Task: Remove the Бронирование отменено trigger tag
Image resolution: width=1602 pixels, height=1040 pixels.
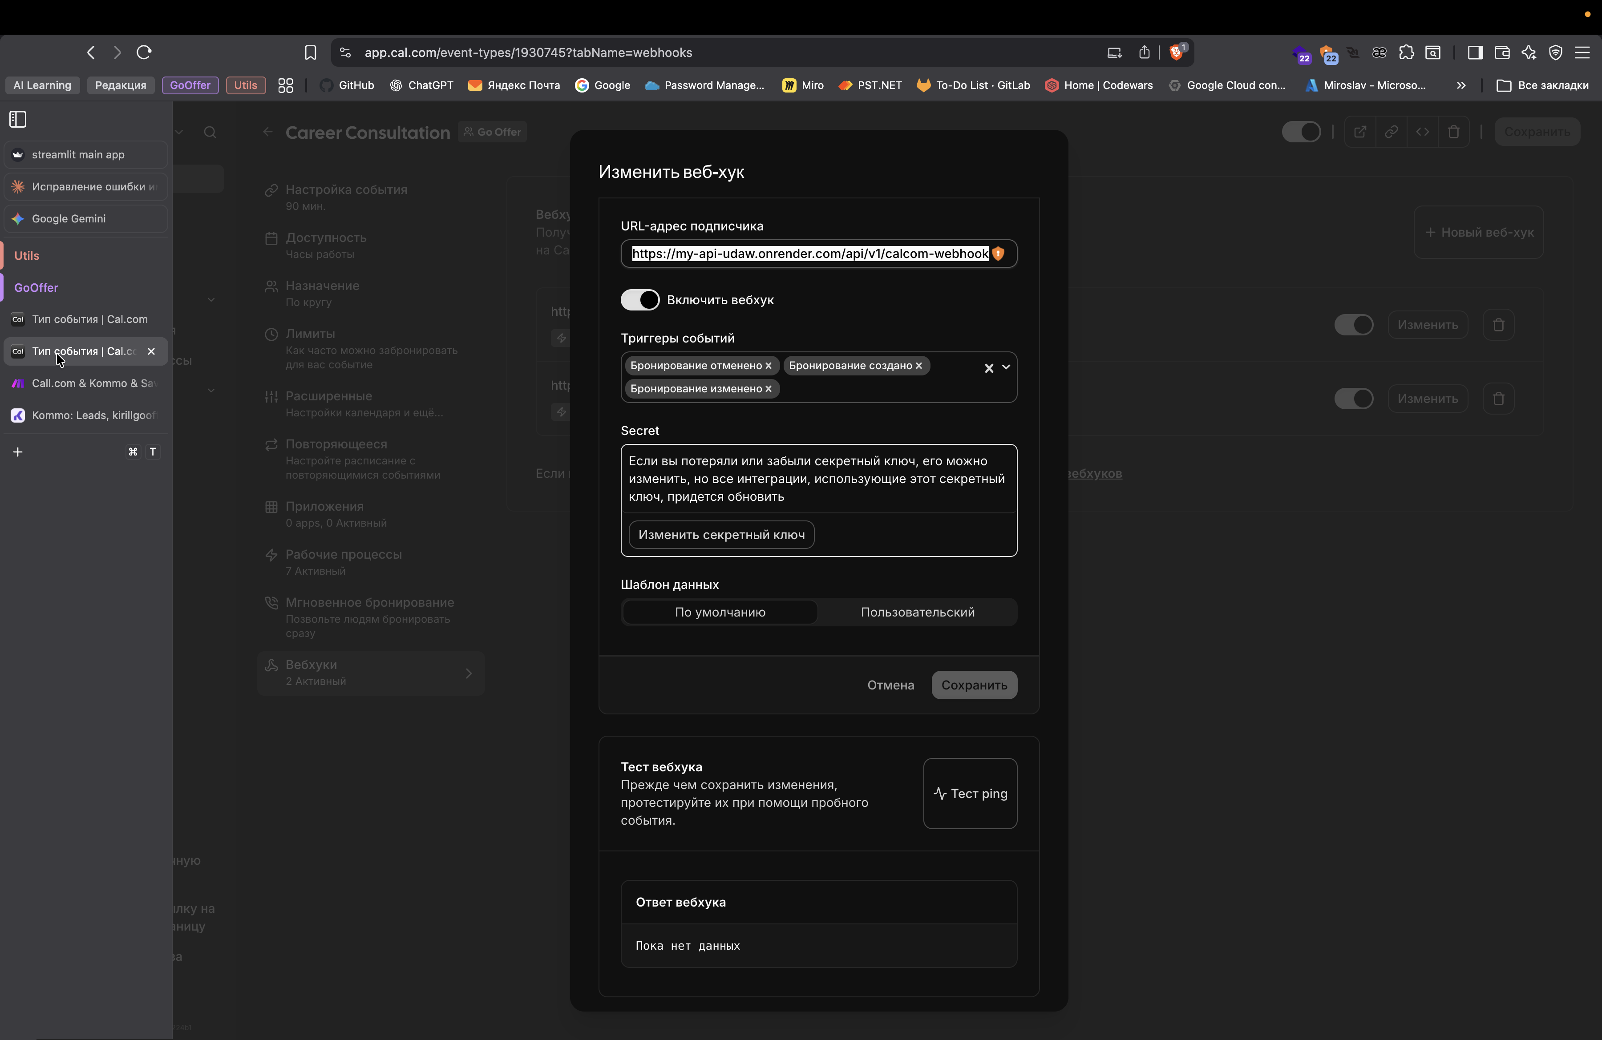Action: coord(769,366)
